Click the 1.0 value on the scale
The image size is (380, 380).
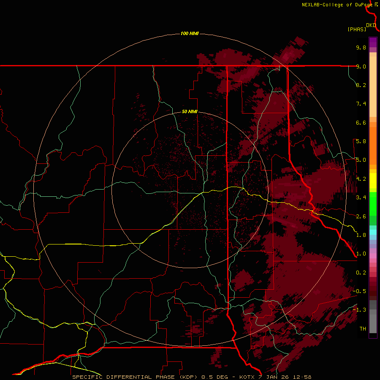(361, 254)
